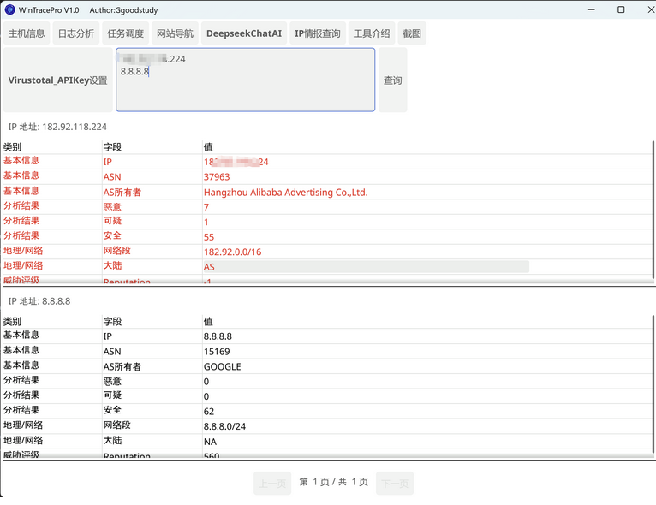This screenshot has width=656, height=505.
Task: Select the IP情报查询 tab
Action: (x=317, y=33)
